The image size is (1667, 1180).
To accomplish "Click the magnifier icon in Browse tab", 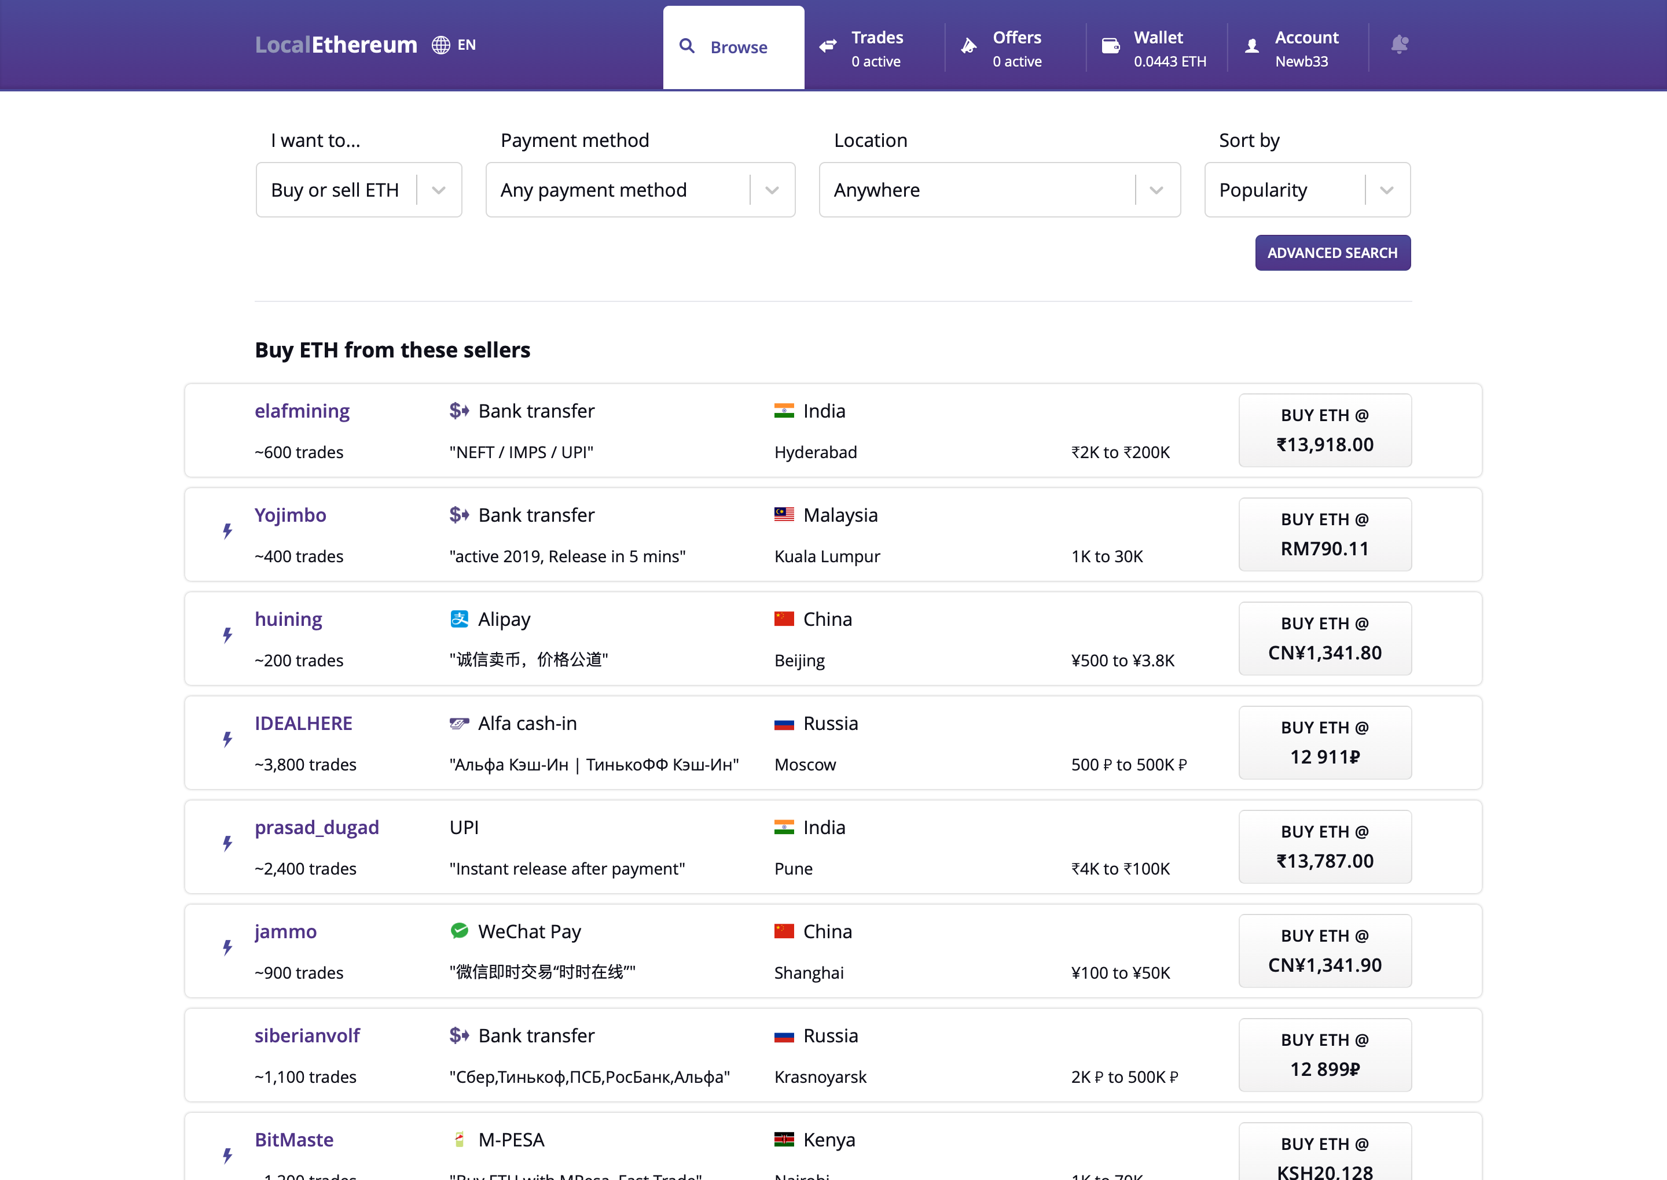I will tap(686, 46).
